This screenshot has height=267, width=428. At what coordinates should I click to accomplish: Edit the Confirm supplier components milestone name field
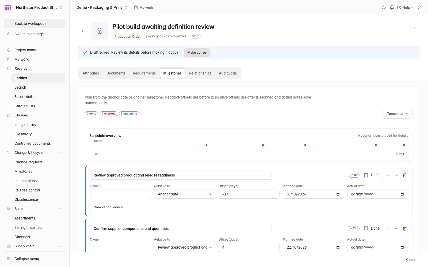click(181, 229)
